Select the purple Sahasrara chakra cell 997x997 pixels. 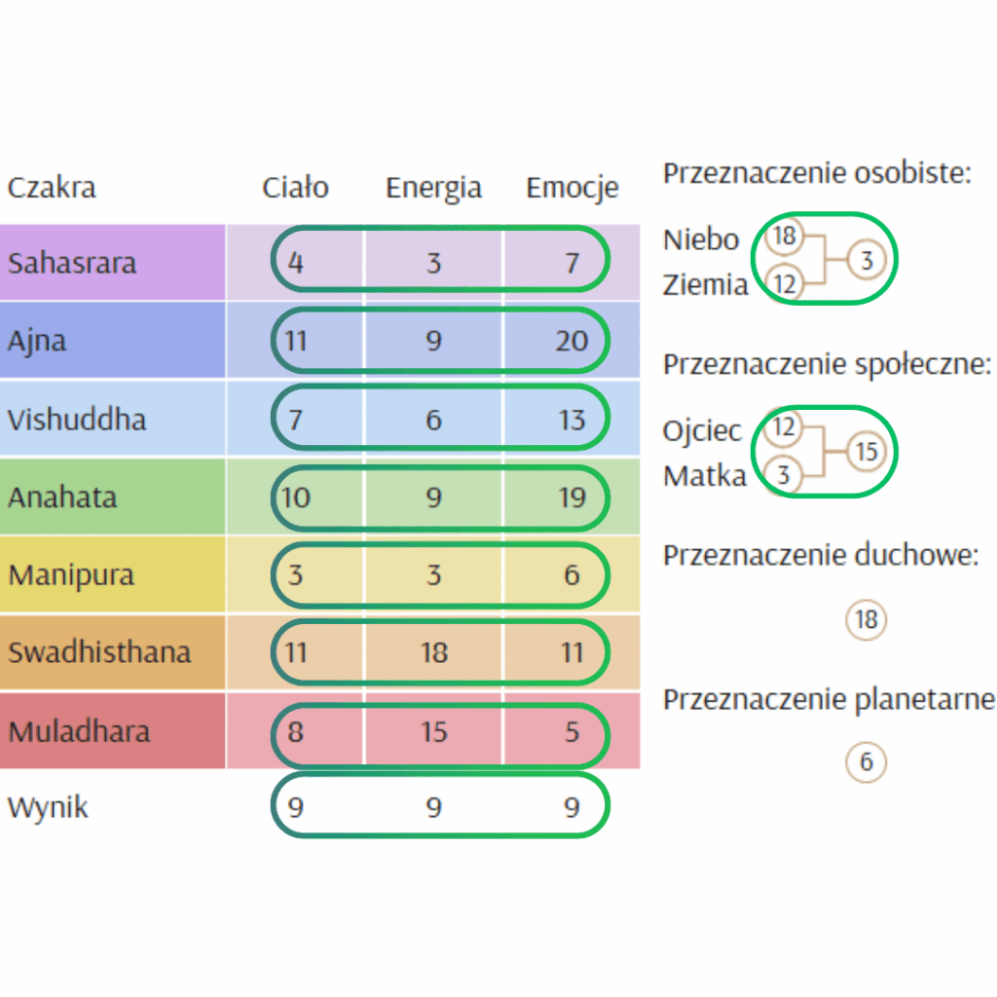113,263
